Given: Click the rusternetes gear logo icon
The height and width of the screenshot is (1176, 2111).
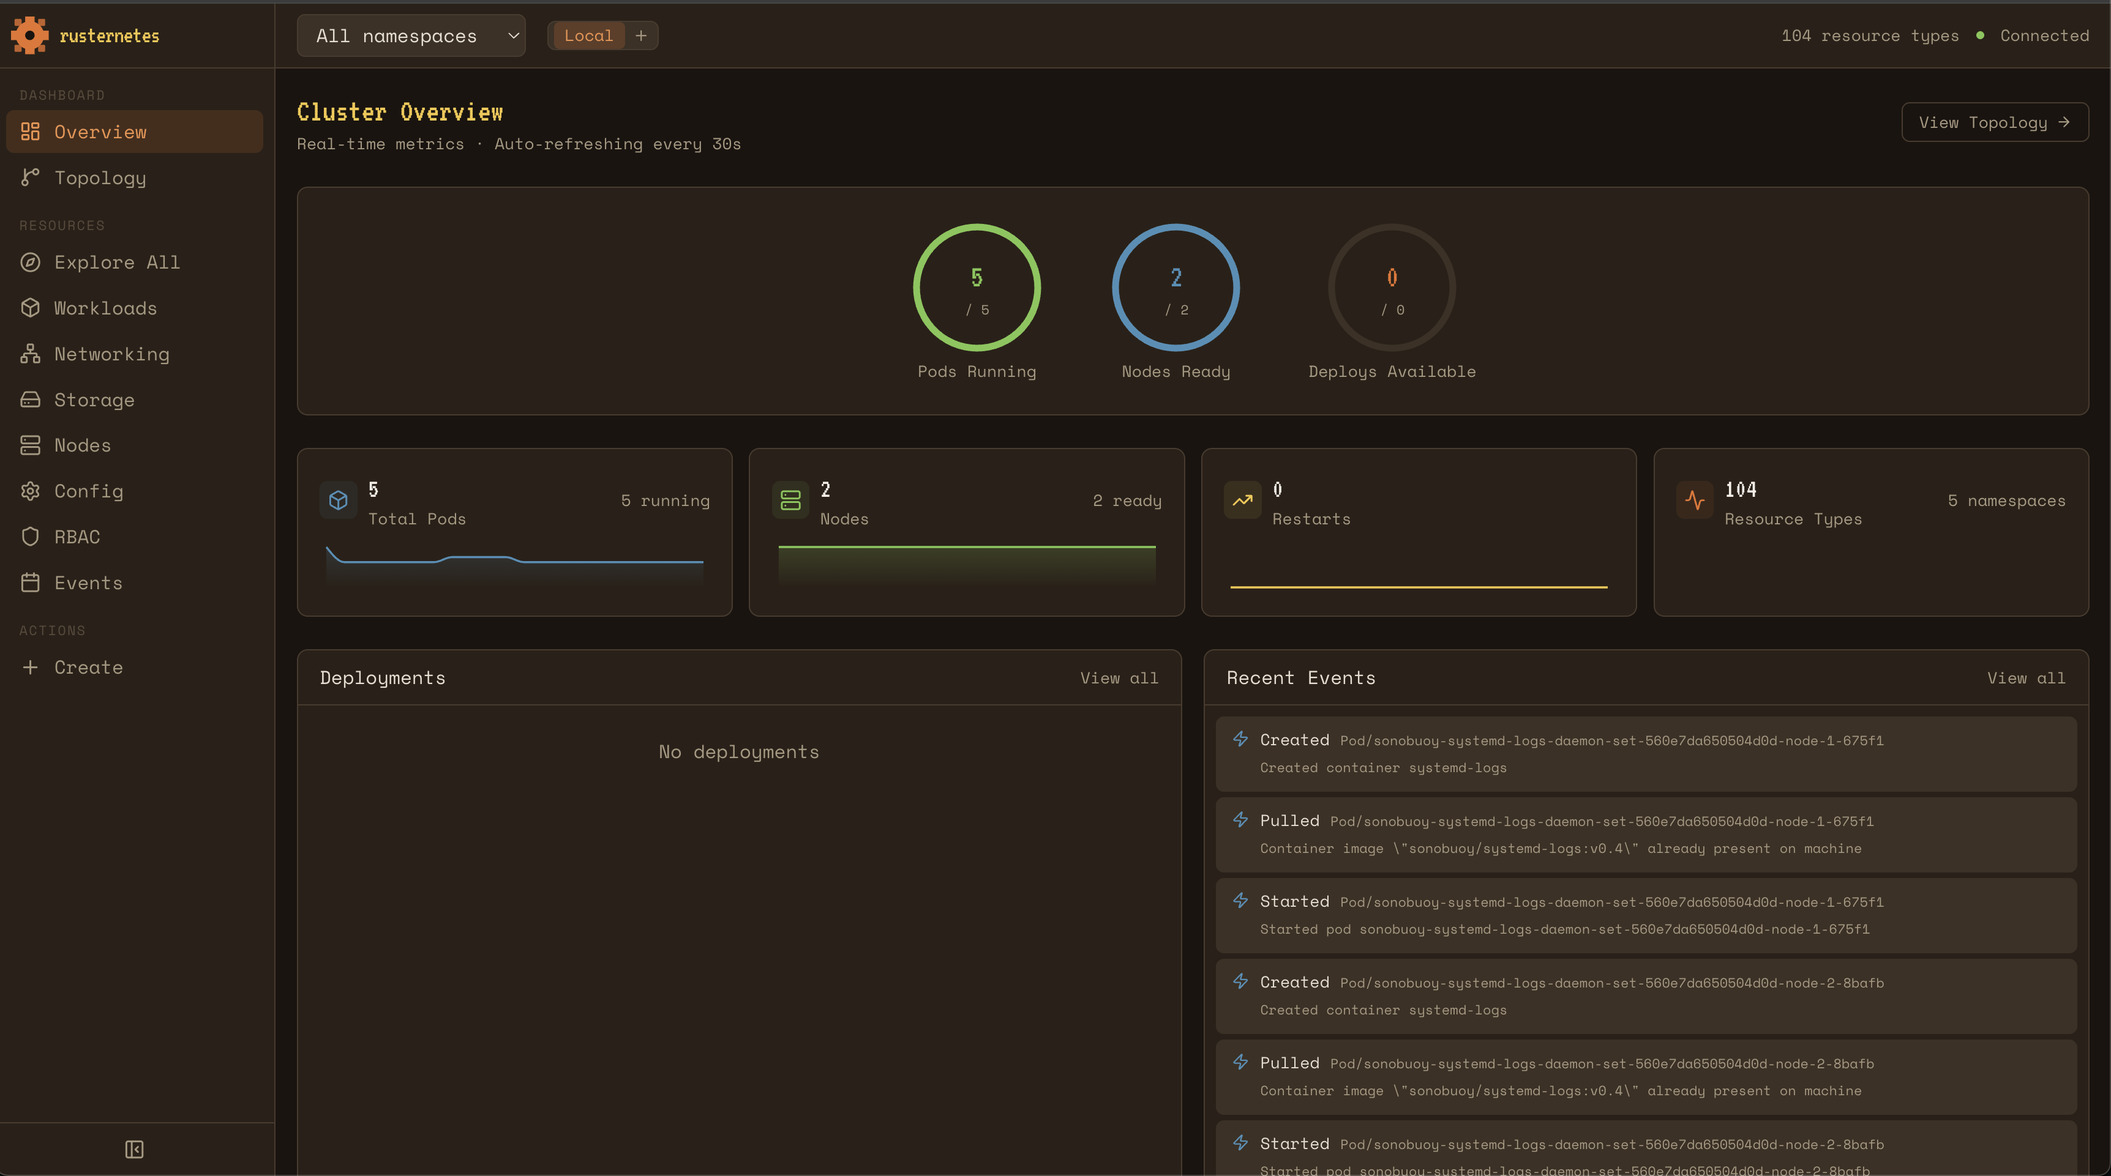Looking at the screenshot, I should click(x=29, y=35).
